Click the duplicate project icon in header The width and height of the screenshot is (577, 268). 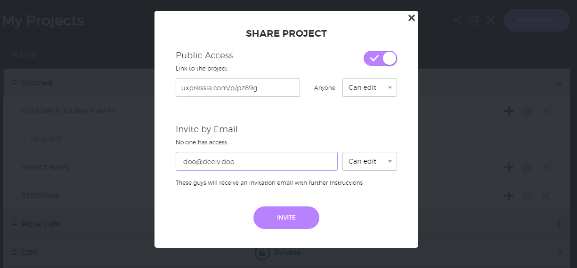coord(474,20)
